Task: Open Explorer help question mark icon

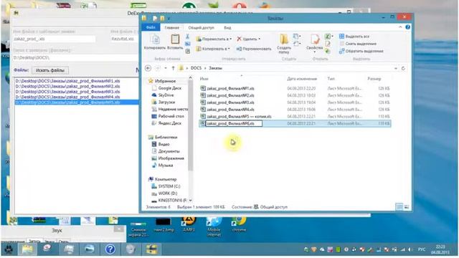Action: click(x=408, y=27)
